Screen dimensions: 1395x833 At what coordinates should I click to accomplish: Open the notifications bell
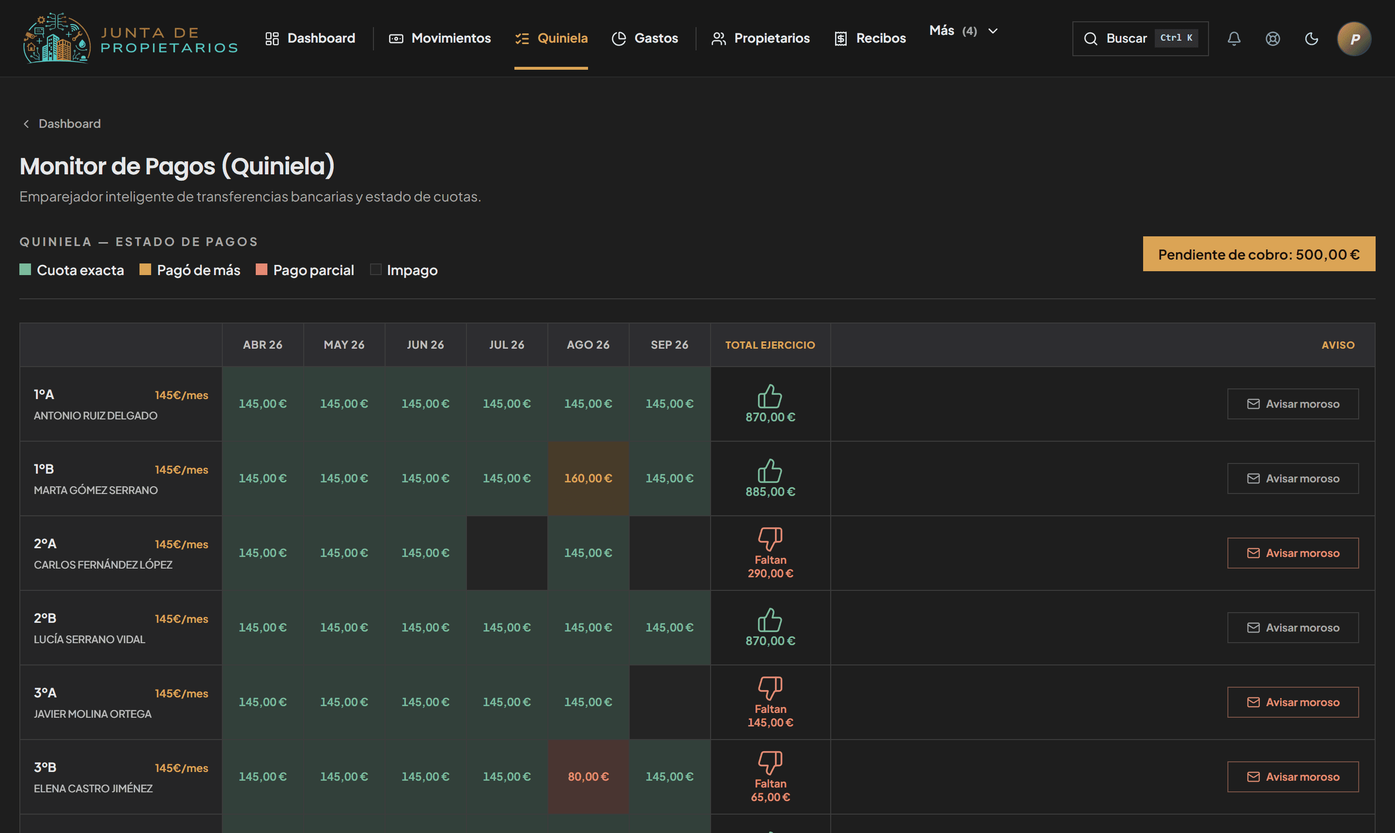[1234, 38]
